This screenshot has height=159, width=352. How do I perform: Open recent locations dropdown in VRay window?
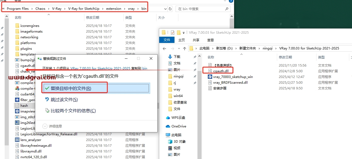coord(178,48)
